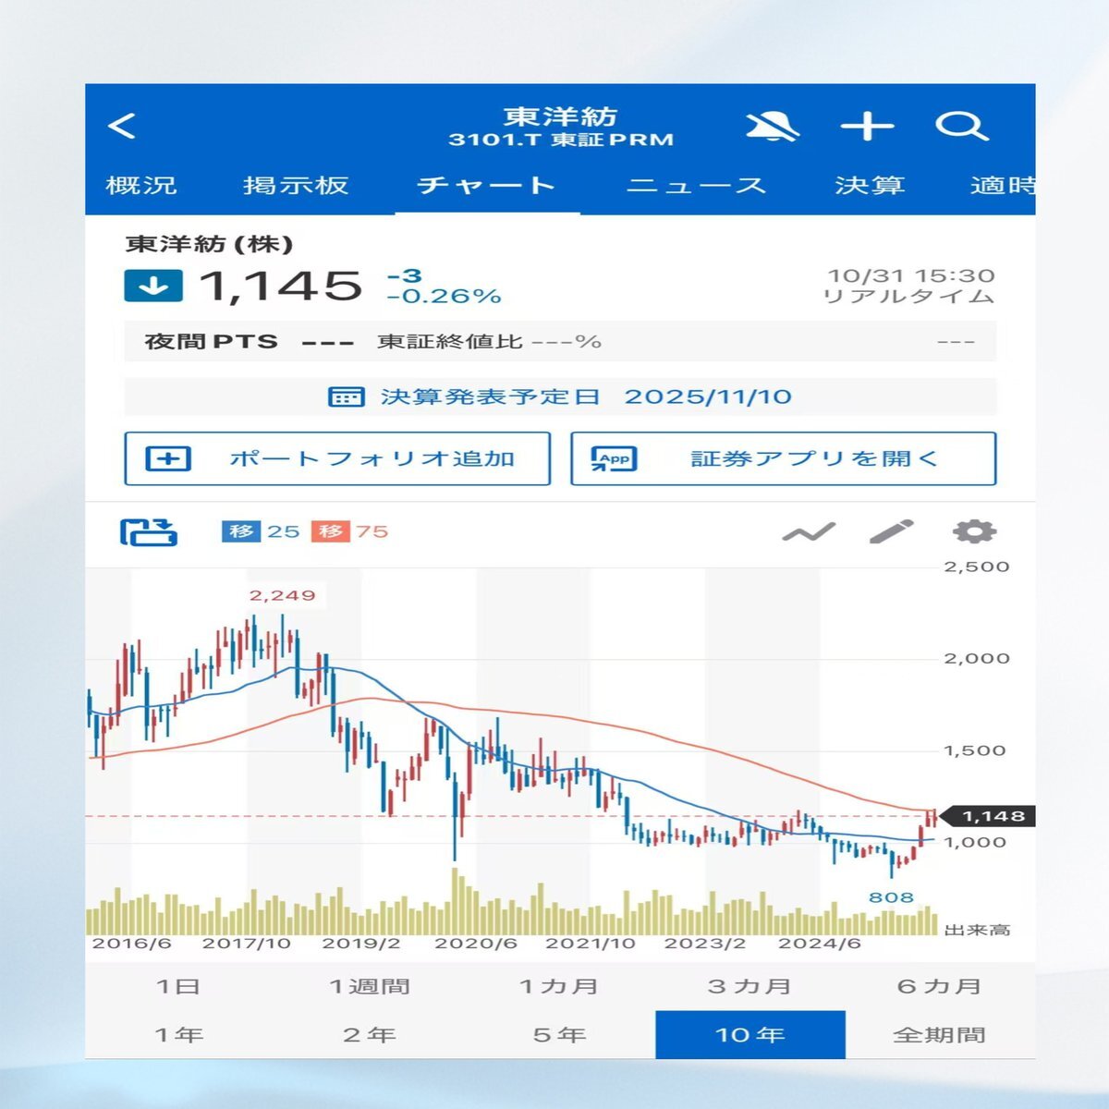Open the 決算発表予定日 2025/11/10 link
The image size is (1109, 1109).
[x=560, y=396]
